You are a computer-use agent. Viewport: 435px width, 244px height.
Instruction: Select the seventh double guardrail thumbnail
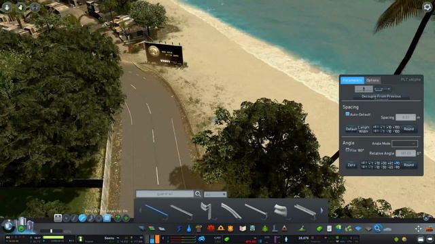(x=305, y=211)
